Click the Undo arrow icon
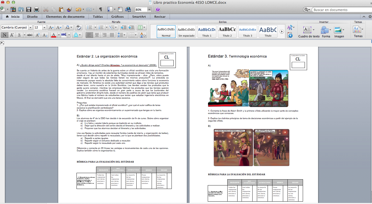372x204 pixels. click(78, 10)
